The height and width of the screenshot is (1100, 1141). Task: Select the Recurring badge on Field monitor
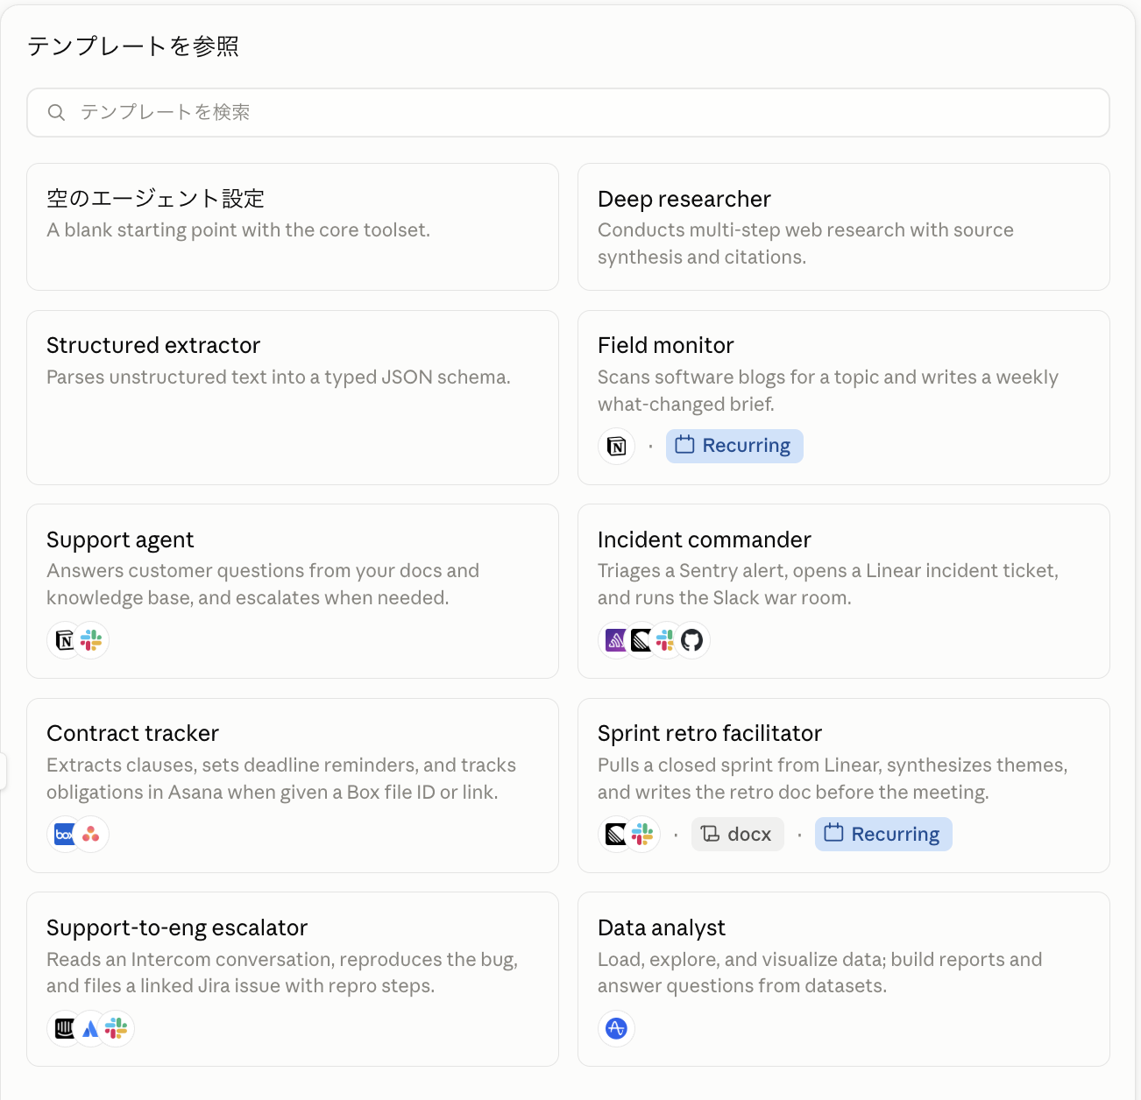[734, 446]
